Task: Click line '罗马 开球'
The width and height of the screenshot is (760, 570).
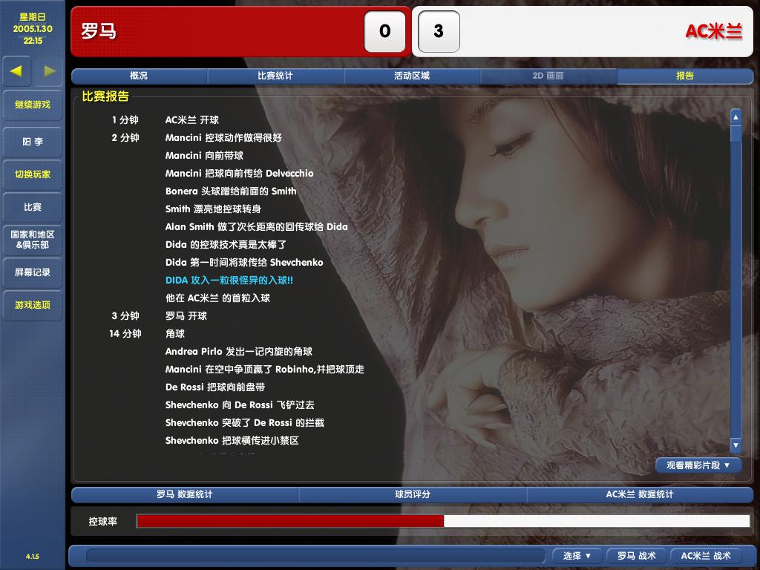Action: tap(186, 316)
